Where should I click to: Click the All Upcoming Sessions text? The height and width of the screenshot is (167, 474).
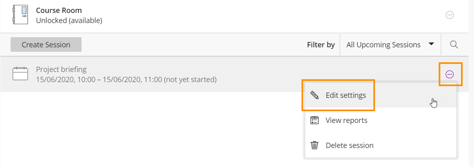click(x=384, y=45)
